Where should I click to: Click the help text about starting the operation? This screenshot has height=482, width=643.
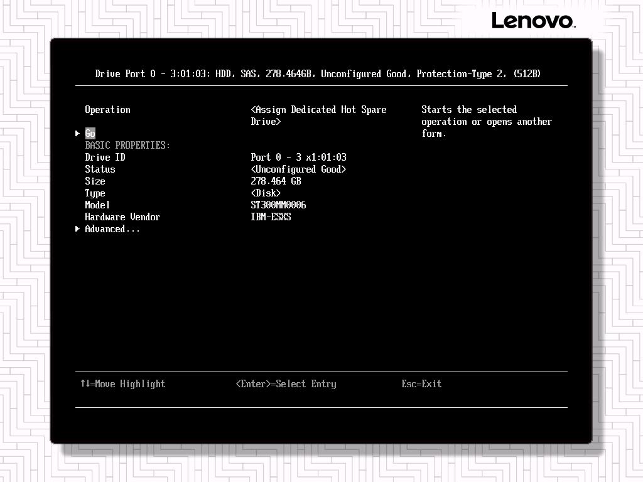[x=486, y=122]
